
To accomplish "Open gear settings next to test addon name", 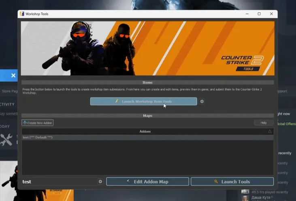I will click(x=100, y=182).
